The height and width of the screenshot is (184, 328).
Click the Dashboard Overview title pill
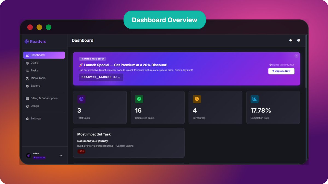(x=165, y=20)
